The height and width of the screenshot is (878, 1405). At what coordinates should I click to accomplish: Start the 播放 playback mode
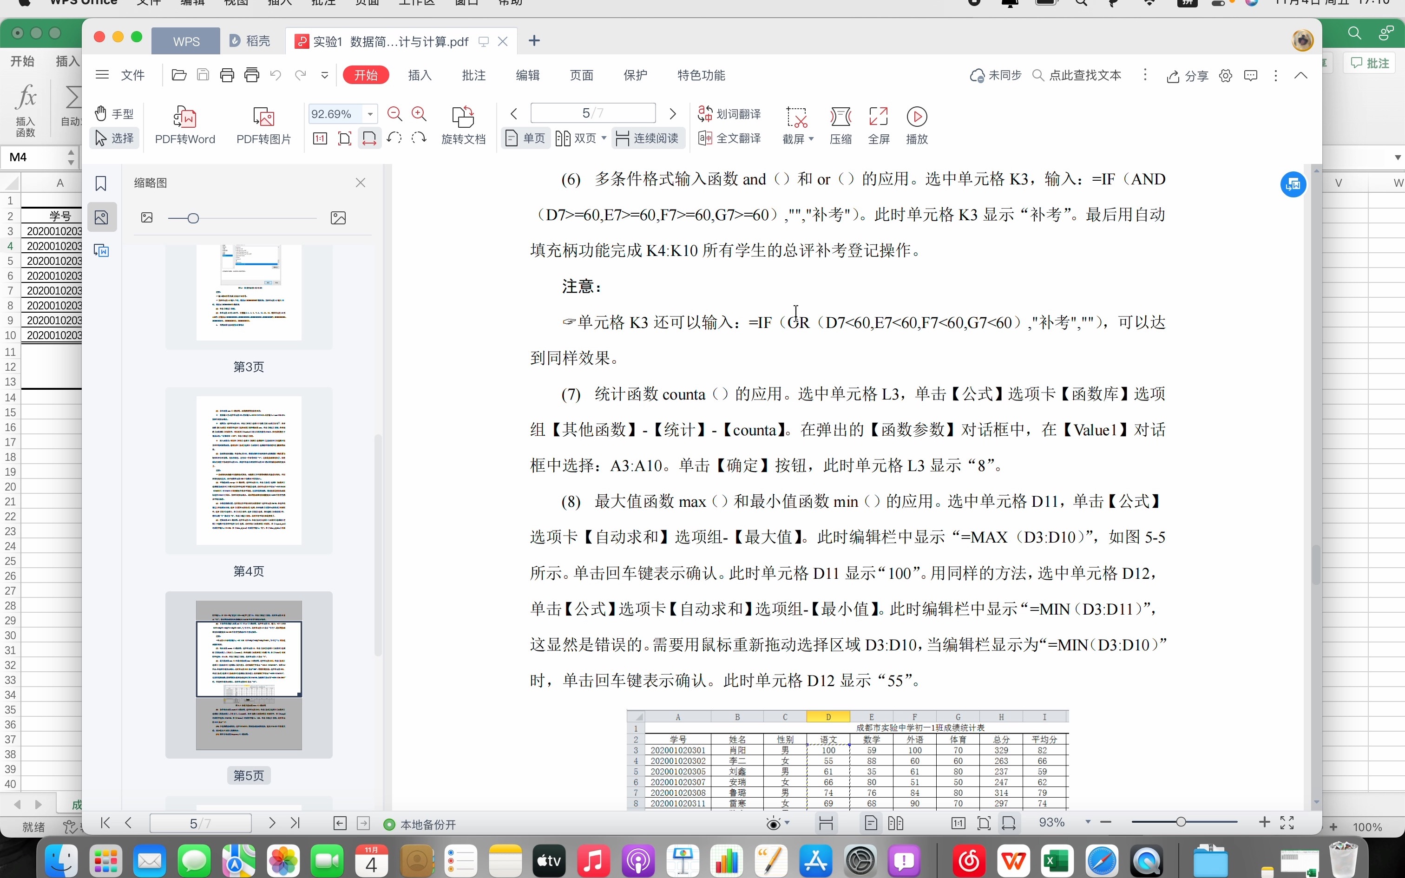pyautogui.click(x=916, y=125)
